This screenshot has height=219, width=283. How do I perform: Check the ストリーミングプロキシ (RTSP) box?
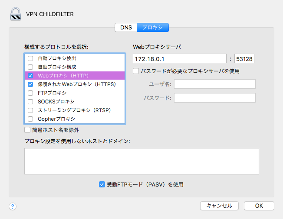(30, 110)
